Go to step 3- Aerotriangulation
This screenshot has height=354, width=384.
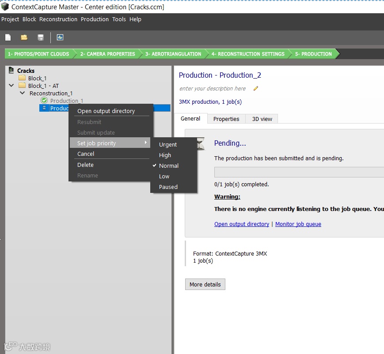click(173, 54)
